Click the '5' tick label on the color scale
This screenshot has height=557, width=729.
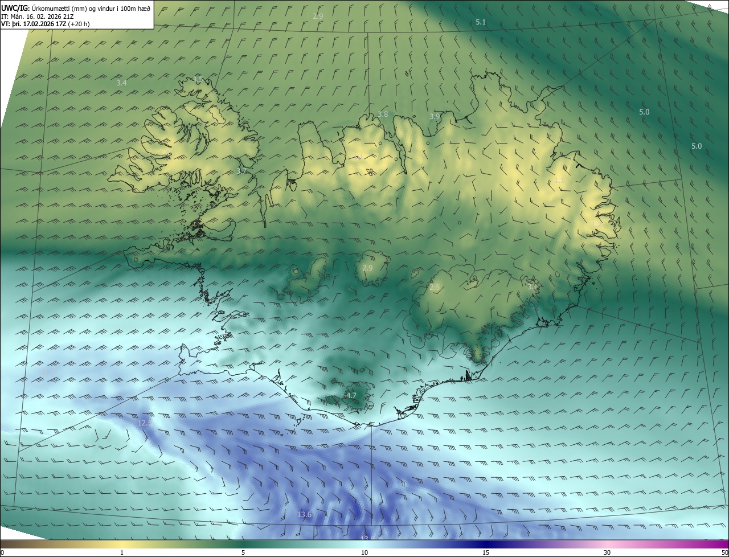243,552
